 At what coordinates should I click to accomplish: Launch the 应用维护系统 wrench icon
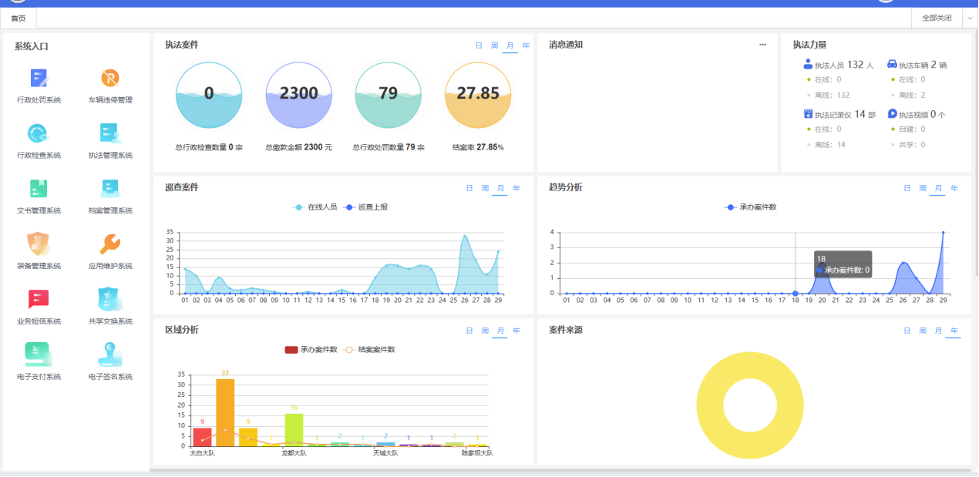tap(110, 244)
